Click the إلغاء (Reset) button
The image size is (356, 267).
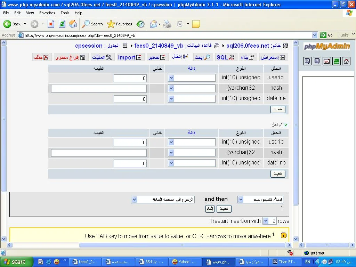tap(210, 209)
